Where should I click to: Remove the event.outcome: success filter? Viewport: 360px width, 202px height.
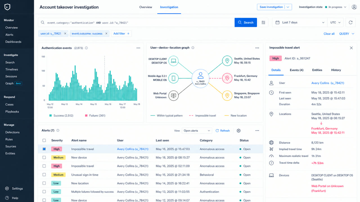point(106,34)
